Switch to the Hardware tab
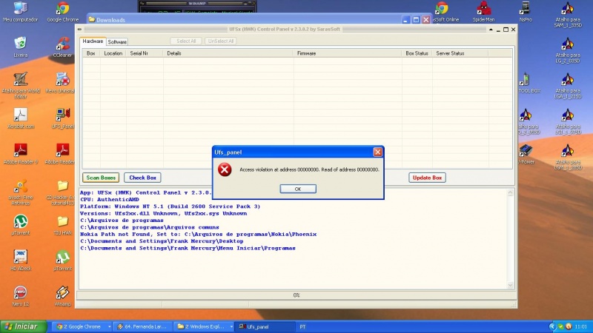 tap(93, 41)
